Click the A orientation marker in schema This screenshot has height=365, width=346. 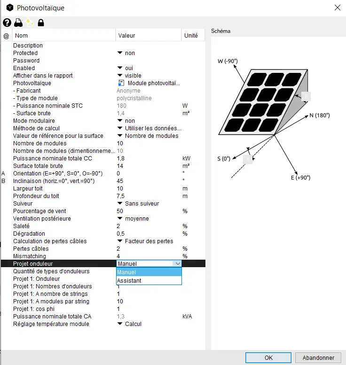coord(248,159)
